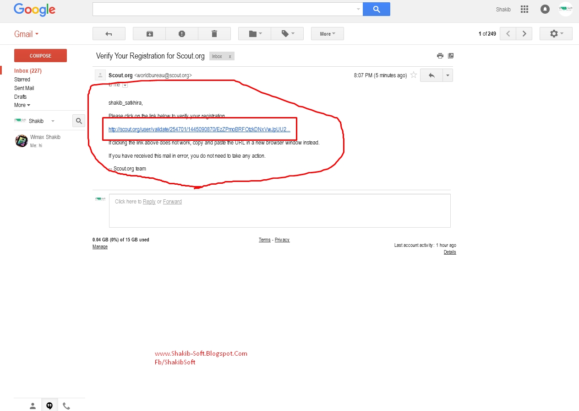Click into the quick reply box
The image size is (579, 411).
click(280, 211)
